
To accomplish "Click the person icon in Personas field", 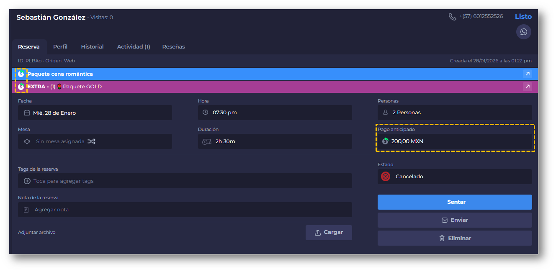I will pos(385,113).
